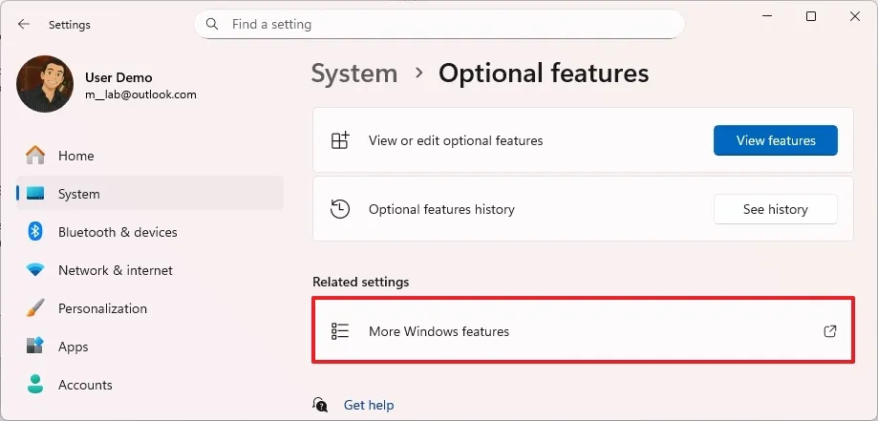Click the m__lab@outlook.com email text

(x=140, y=95)
